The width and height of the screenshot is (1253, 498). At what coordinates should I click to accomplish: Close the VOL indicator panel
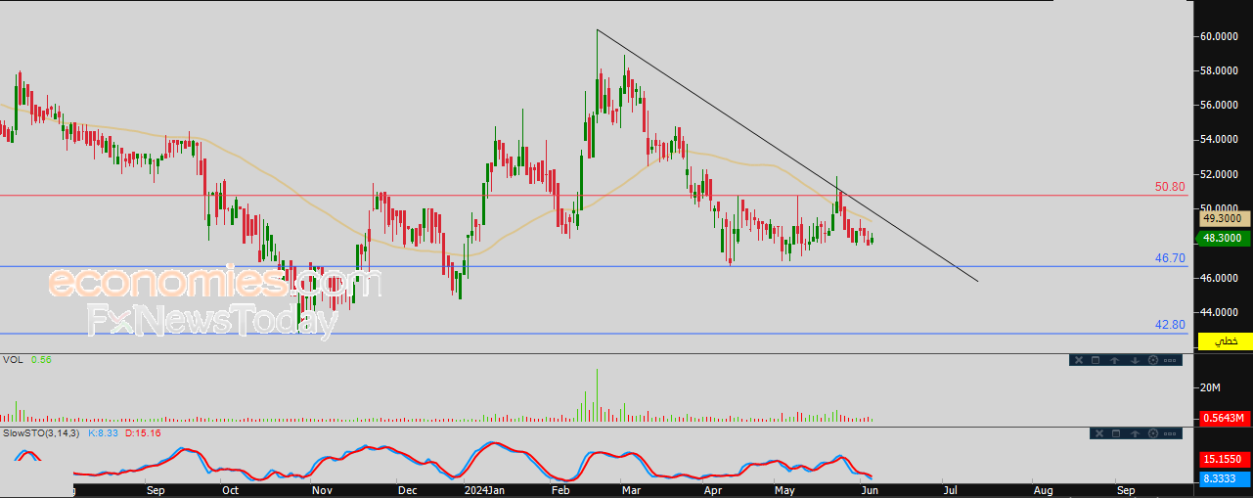coord(1079,360)
